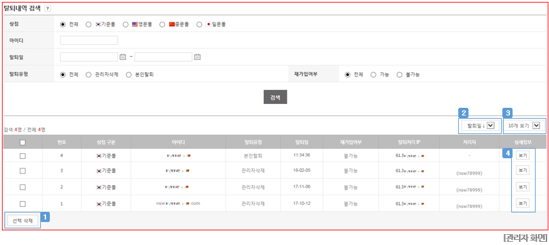Focus the 탈퇴일 start date field
Screen dimensions: 549x245
[x=89, y=57]
